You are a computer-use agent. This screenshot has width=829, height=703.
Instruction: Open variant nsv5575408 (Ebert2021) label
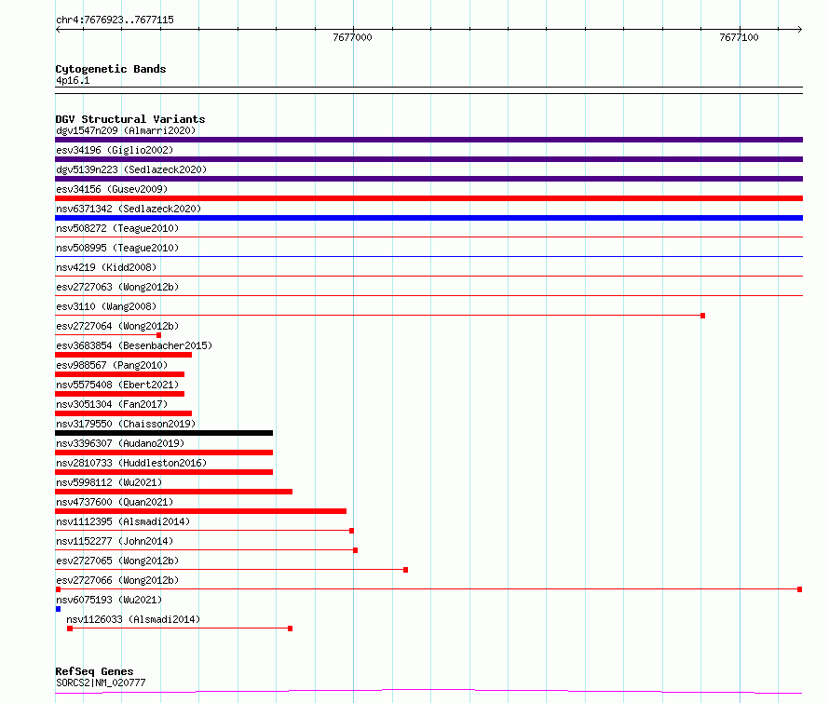tap(117, 385)
